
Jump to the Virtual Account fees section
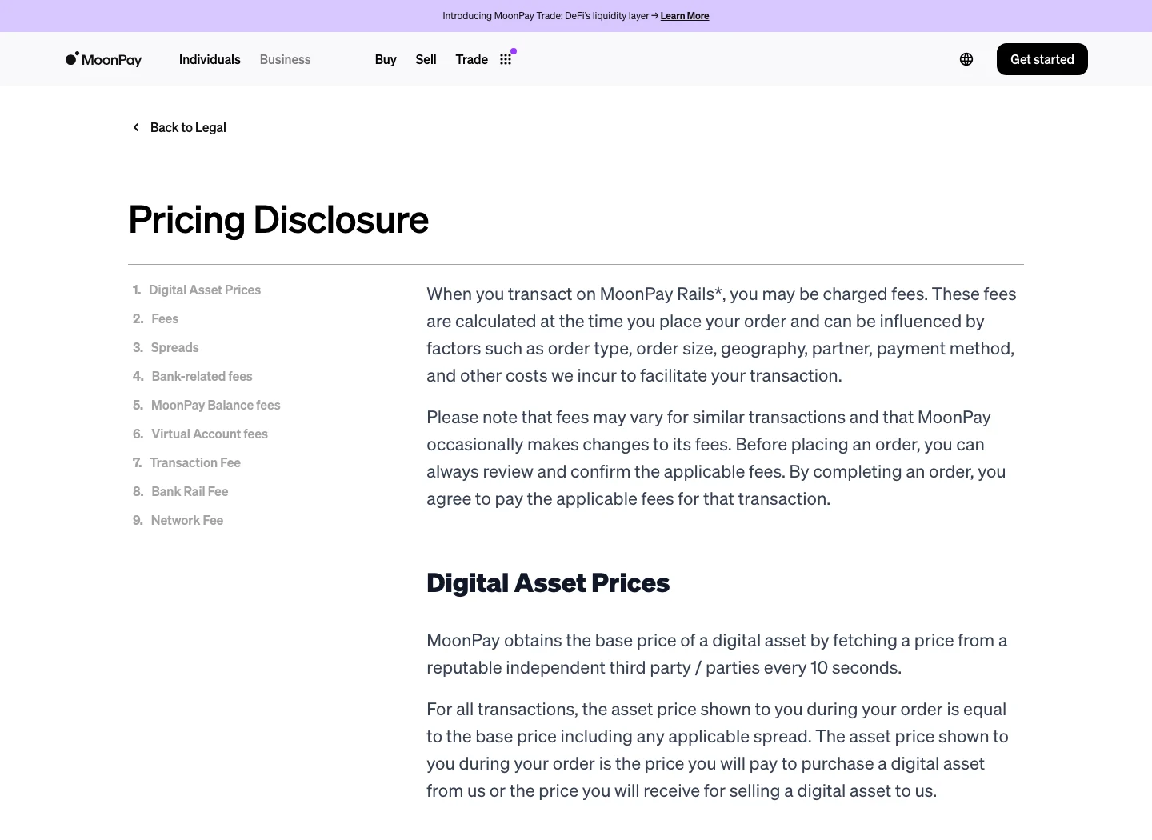[210, 434]
